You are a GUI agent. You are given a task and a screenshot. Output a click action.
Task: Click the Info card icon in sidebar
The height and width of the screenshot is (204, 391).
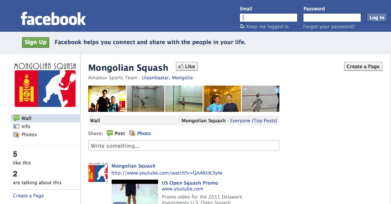click(x=16, y=126)
